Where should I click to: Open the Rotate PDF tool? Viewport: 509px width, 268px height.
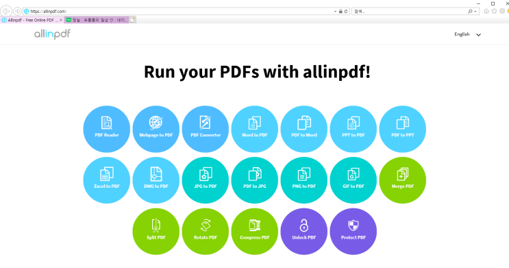[x=205, y=231]
